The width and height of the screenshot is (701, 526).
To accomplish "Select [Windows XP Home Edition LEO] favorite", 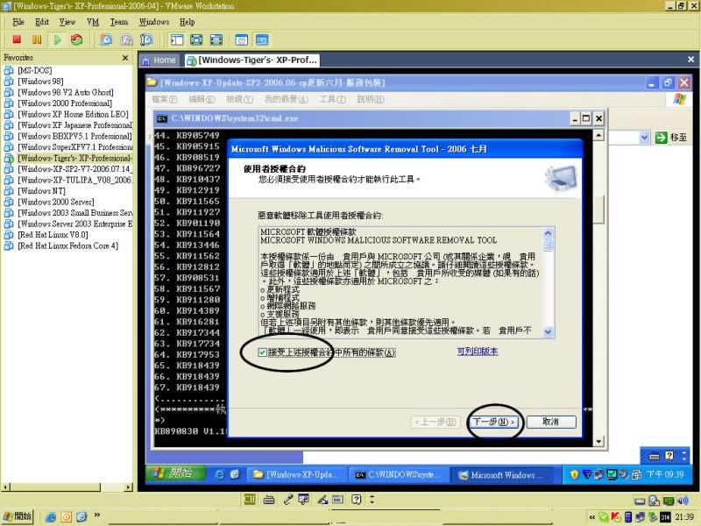I will pyautogui.click(x=73, y=115).
